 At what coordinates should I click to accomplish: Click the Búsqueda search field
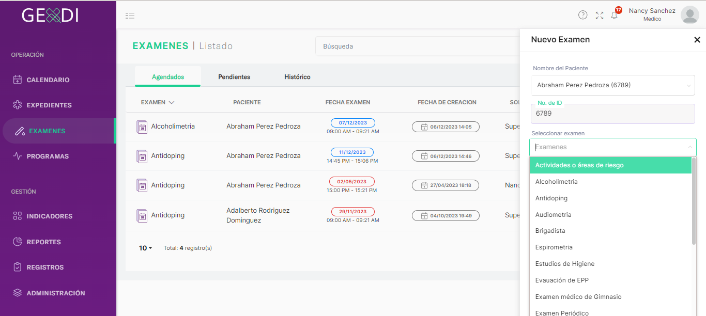(x=418, y=46)
